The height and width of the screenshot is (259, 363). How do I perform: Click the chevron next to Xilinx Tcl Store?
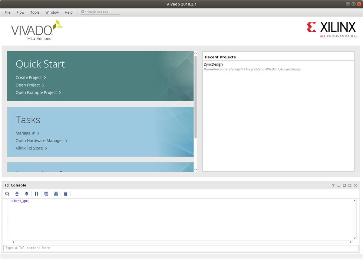click(x=46, y=148)
